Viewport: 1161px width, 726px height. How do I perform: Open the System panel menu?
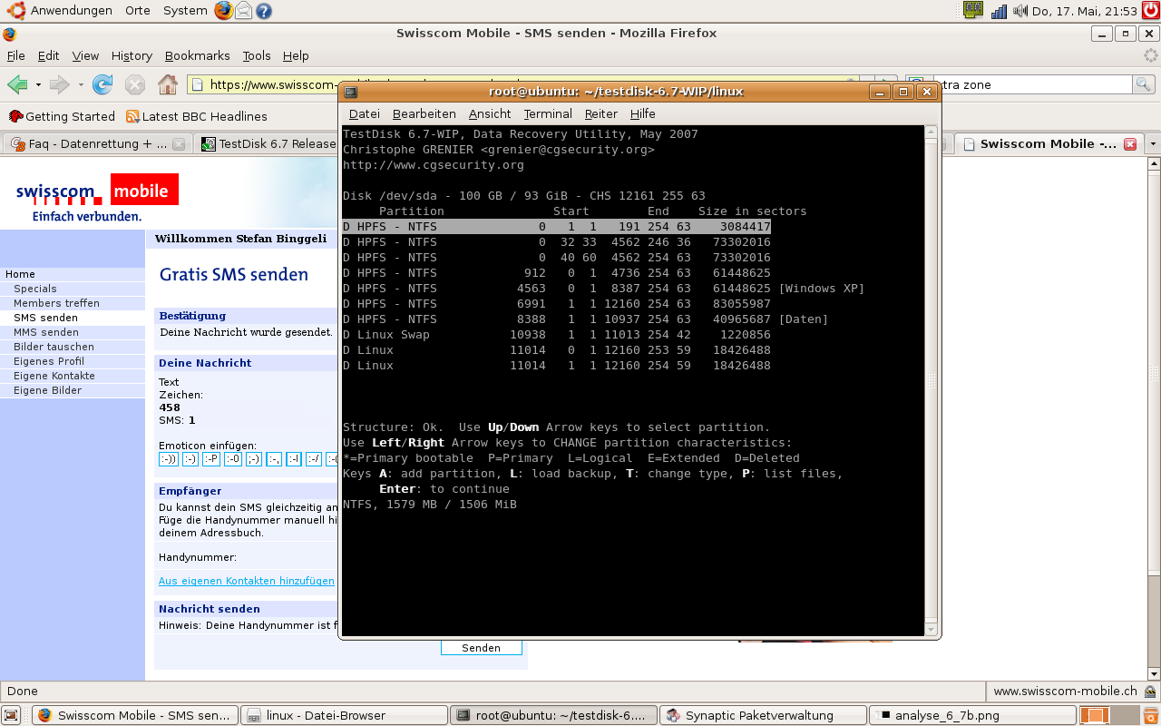tap(185, 11)
